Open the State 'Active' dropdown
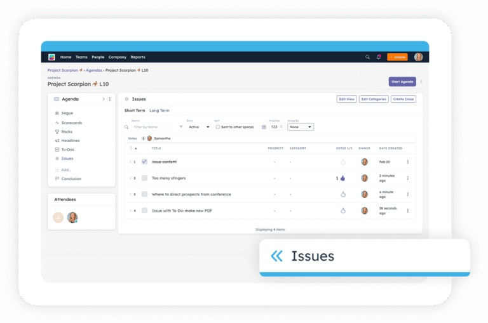Screen dimensions: 488x323 tap(199, 127)
